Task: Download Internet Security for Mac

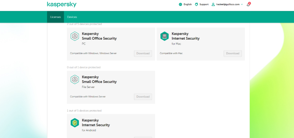Action: (233, 53)
